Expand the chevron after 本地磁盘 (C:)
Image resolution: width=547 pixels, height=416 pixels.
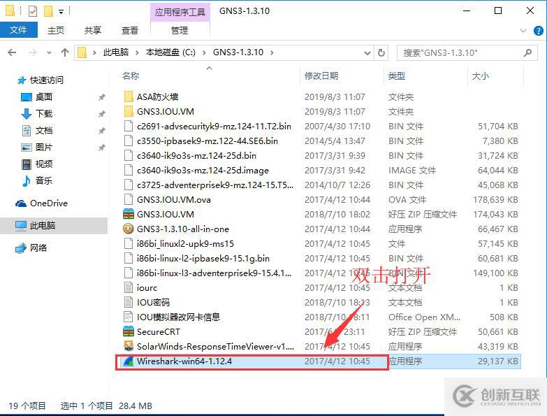click(204, 52)
